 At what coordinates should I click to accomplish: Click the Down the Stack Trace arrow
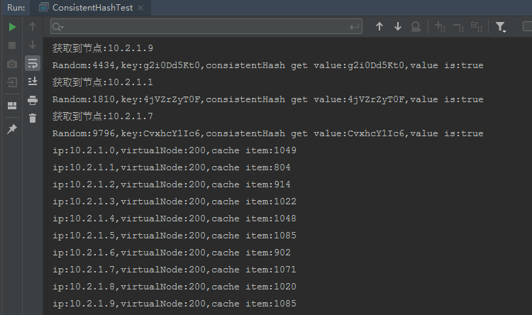(33, 45)
